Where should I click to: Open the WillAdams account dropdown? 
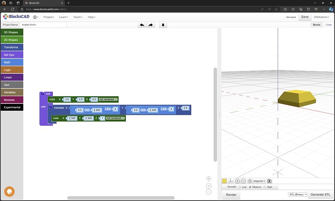coord(321,17)
